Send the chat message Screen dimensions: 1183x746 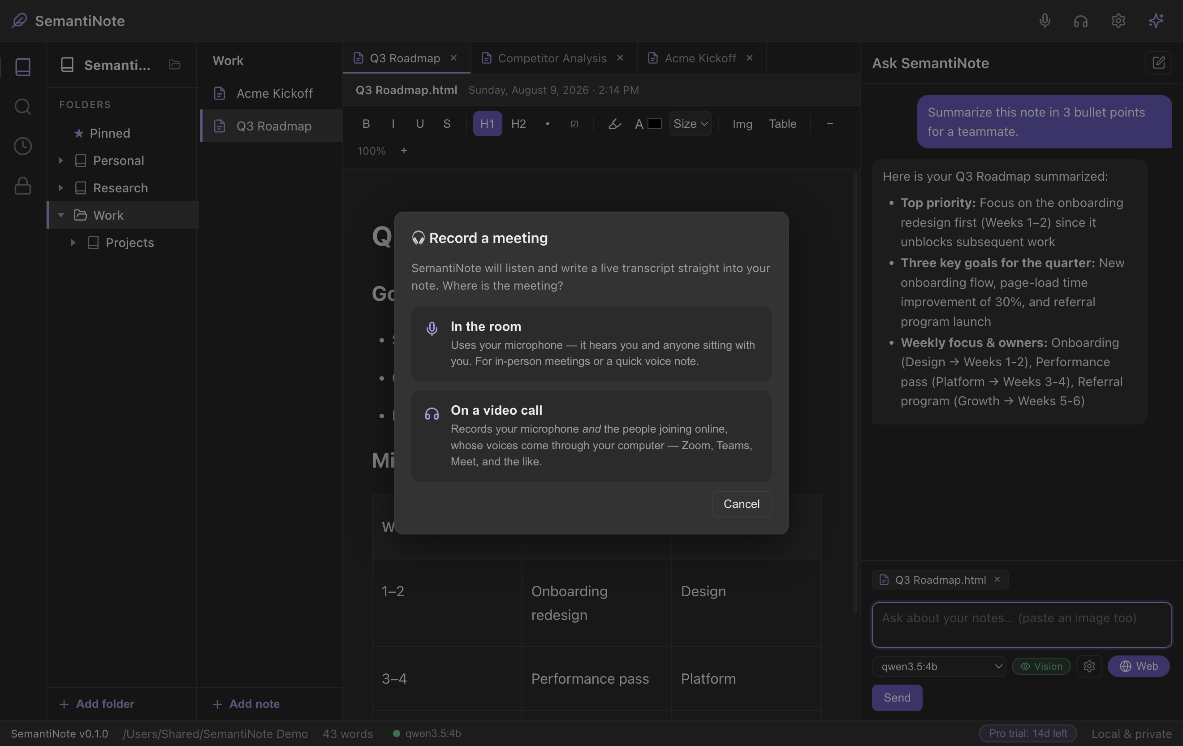pos(897,697)
